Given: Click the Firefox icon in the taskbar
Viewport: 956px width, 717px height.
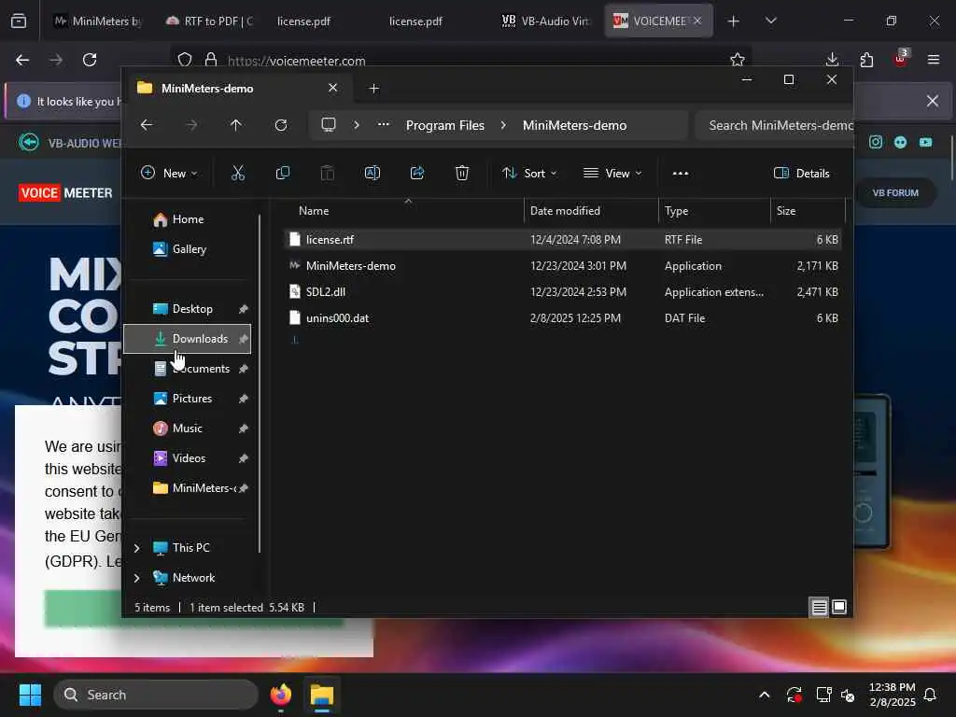Looking at the screenshot, I should (281, 695).
